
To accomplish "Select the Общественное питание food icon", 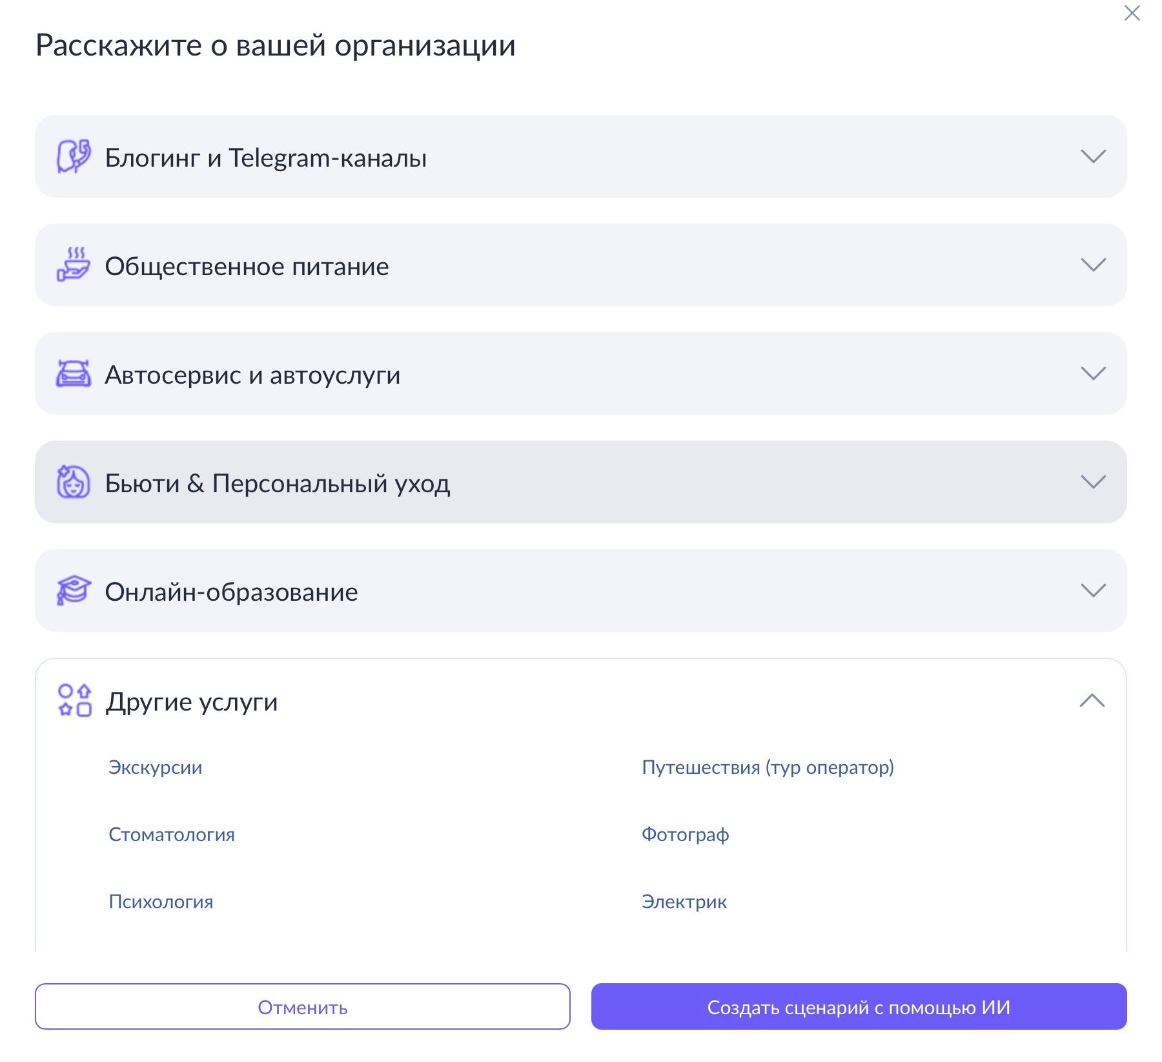I will [x=73, y=265].
